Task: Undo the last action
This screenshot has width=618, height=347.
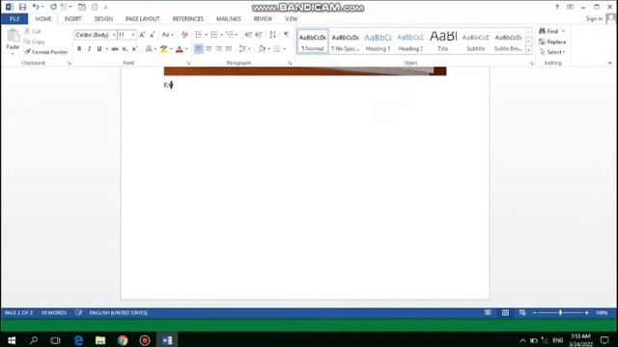Action: click(36, 7)
